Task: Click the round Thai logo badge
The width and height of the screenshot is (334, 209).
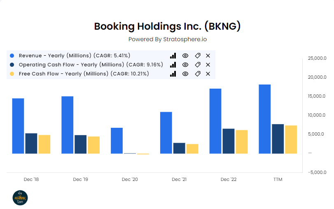Action: click(x=20, y=198)
